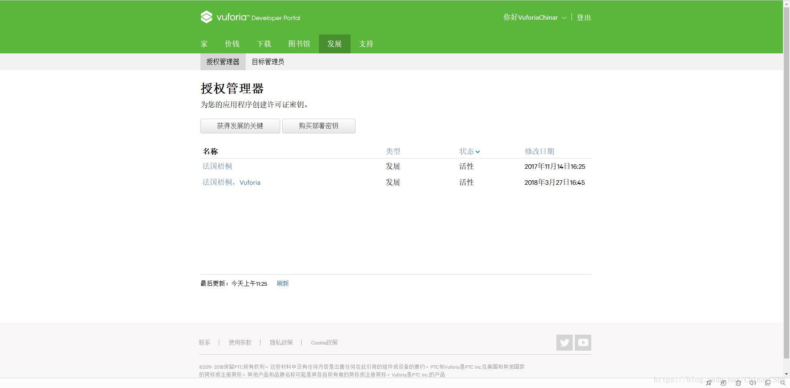
Task: Open 使用条款 footer link
Action: pyautogui.click(x=240, y=342)
